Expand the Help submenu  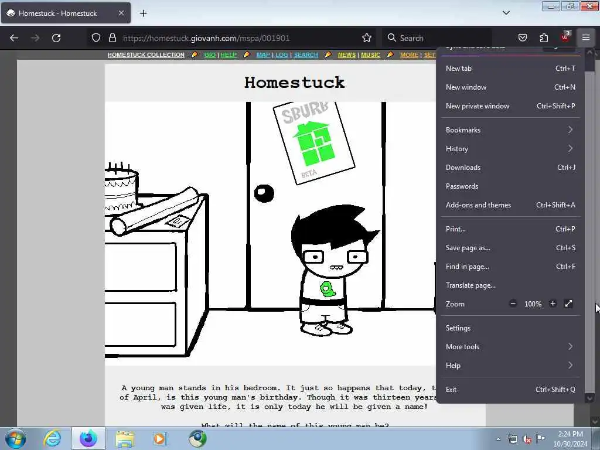(510, 366)
